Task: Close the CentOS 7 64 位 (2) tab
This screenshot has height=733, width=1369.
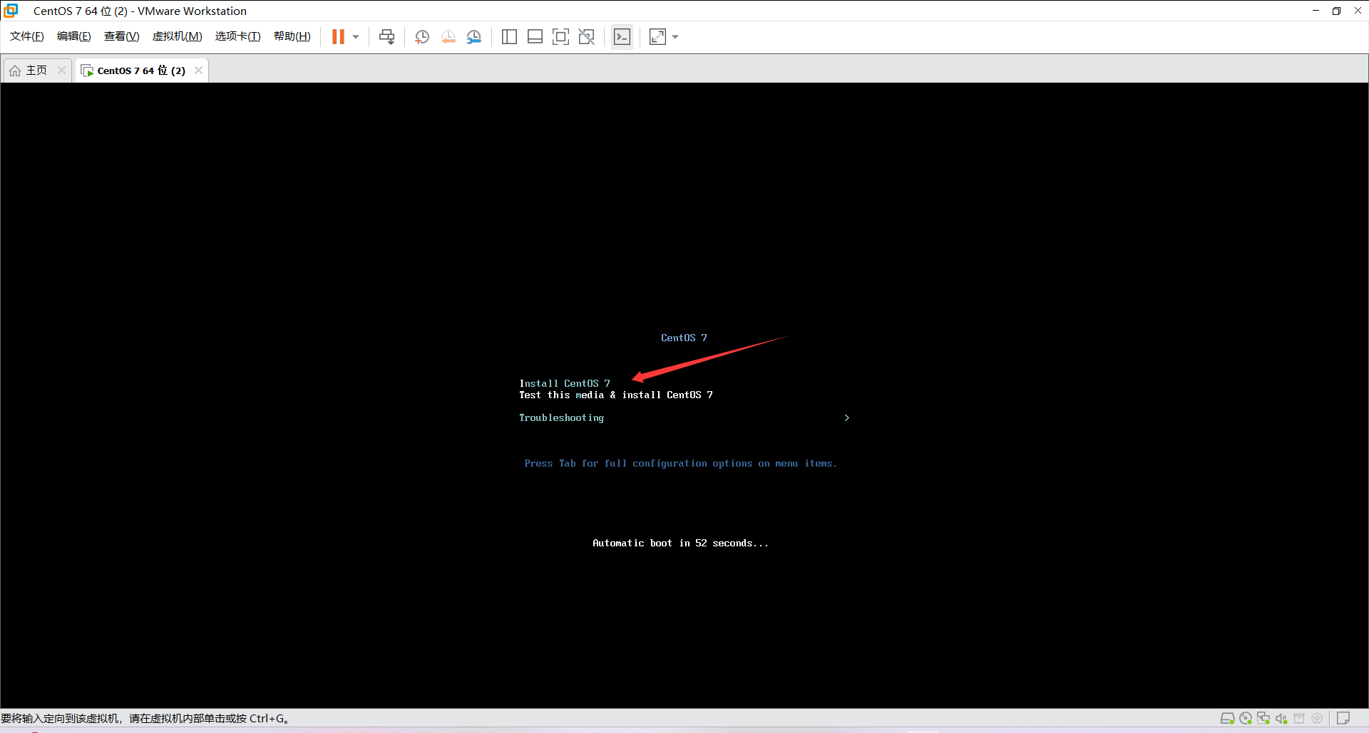Action: (x=198, y=70)
